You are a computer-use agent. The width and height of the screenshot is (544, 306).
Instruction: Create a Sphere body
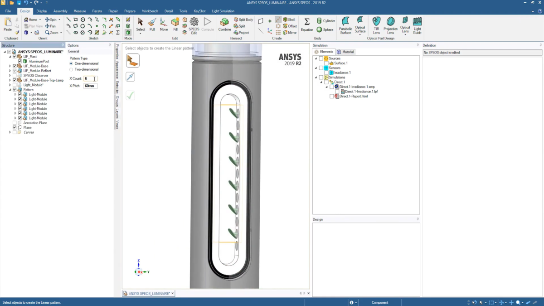[x=325, y=30]
